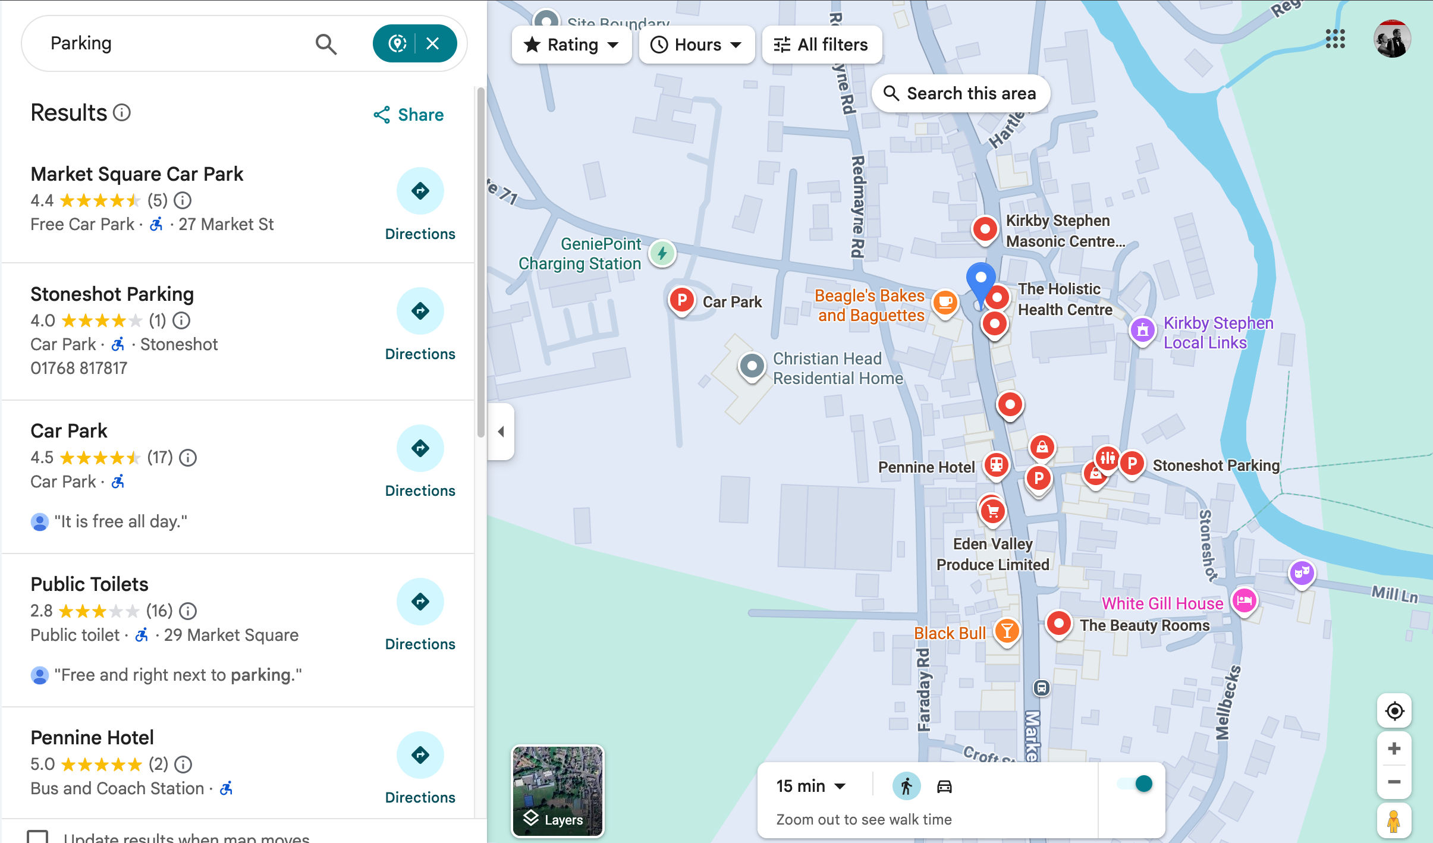Click the info icon next to Results
Image resolution: width=1433 pixels, height=843 pixels.
[x=121, y=113]
